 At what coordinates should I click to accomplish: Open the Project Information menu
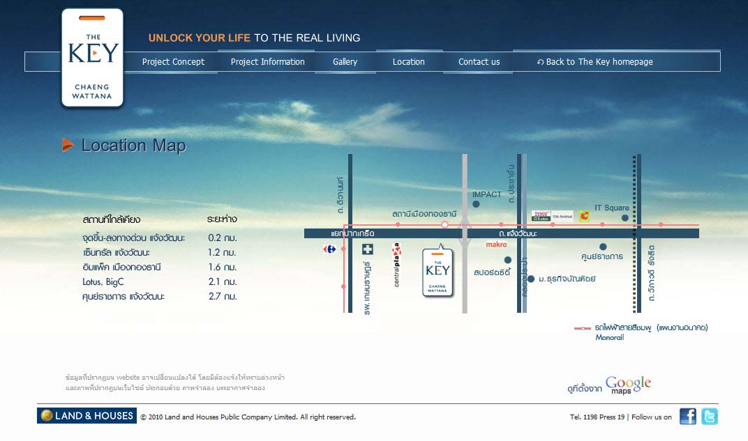pyautogui.click(x=267, y=62)
